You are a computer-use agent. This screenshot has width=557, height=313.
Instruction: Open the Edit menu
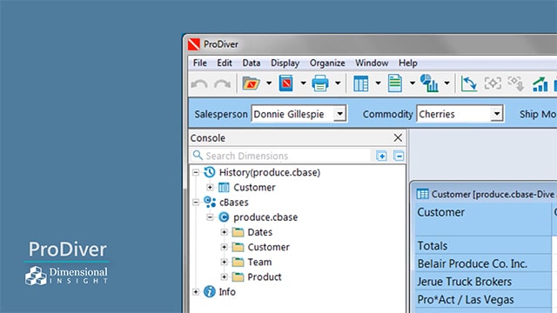click(225, 63)
